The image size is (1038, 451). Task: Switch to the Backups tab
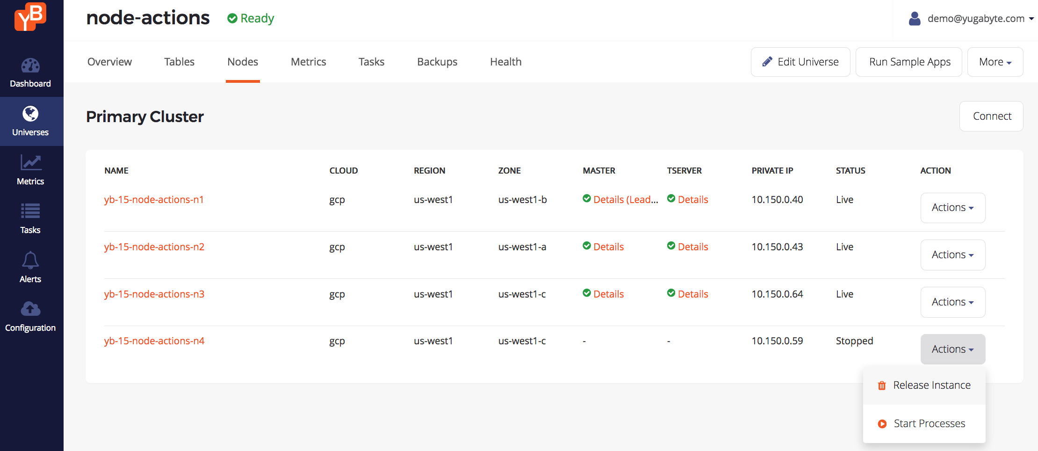point(437,62)
